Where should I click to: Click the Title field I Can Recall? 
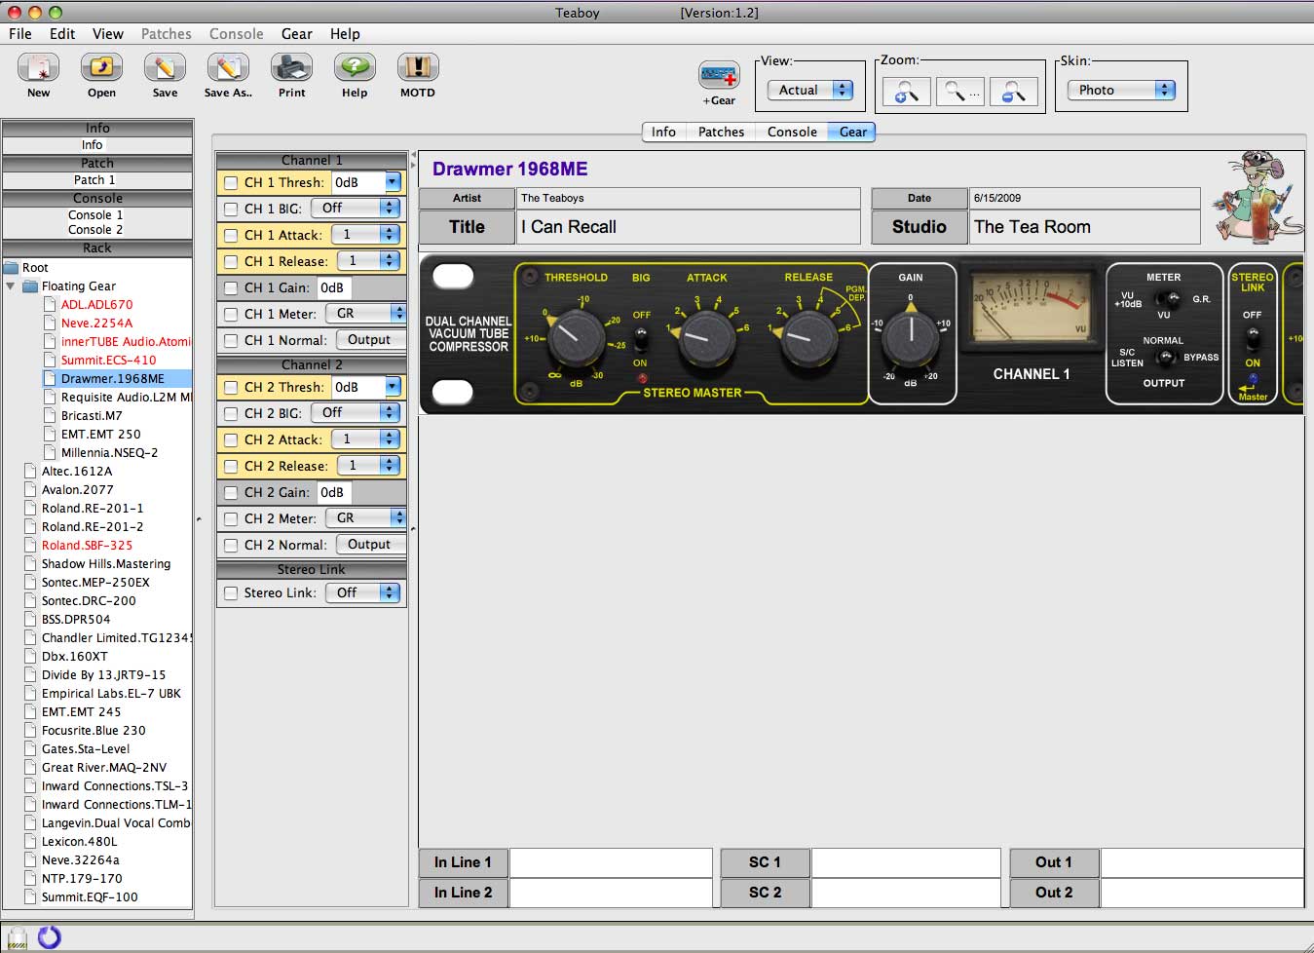point(689,227)
